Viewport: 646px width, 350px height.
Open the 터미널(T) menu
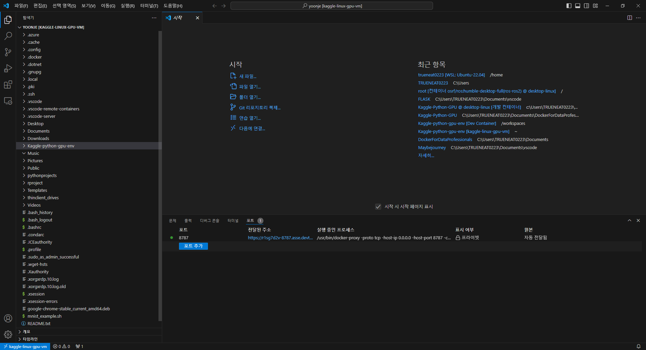(149, 6)
